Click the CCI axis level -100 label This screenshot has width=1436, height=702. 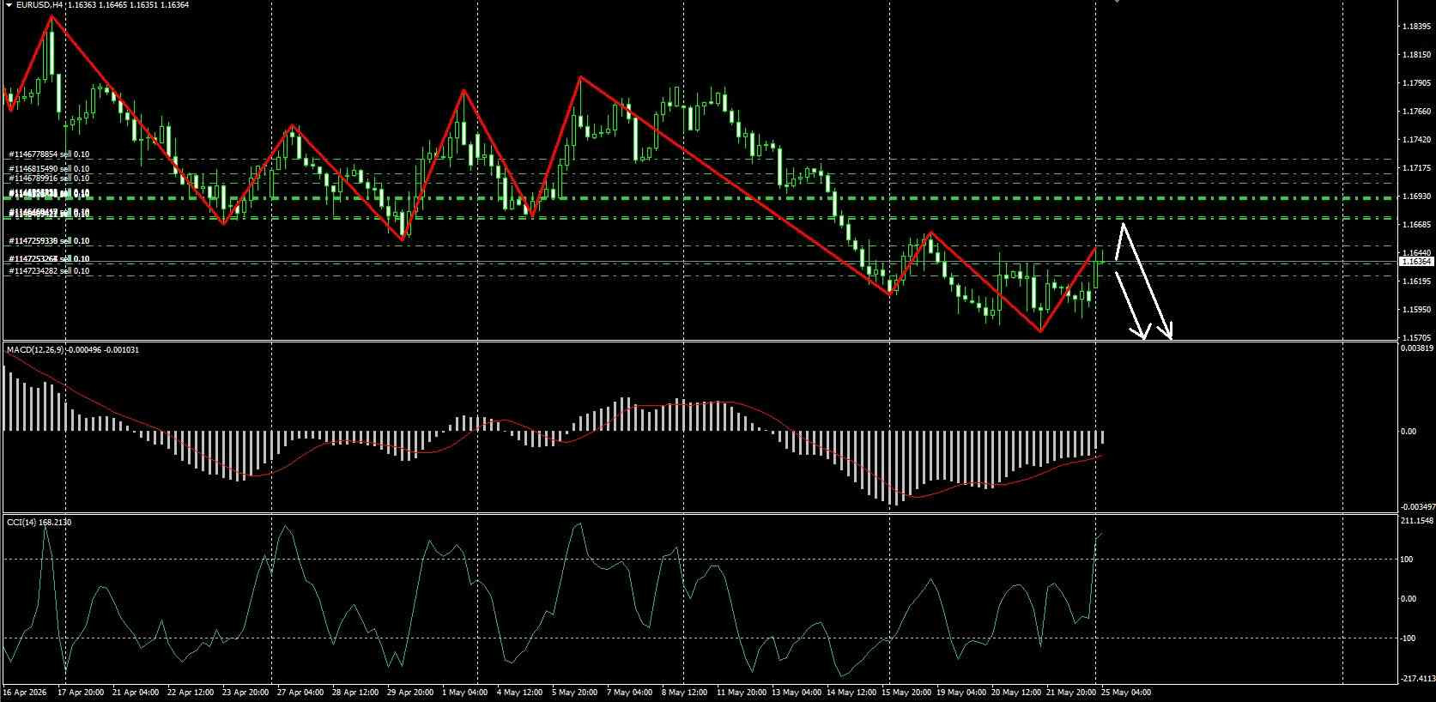tap(1409, 638)
